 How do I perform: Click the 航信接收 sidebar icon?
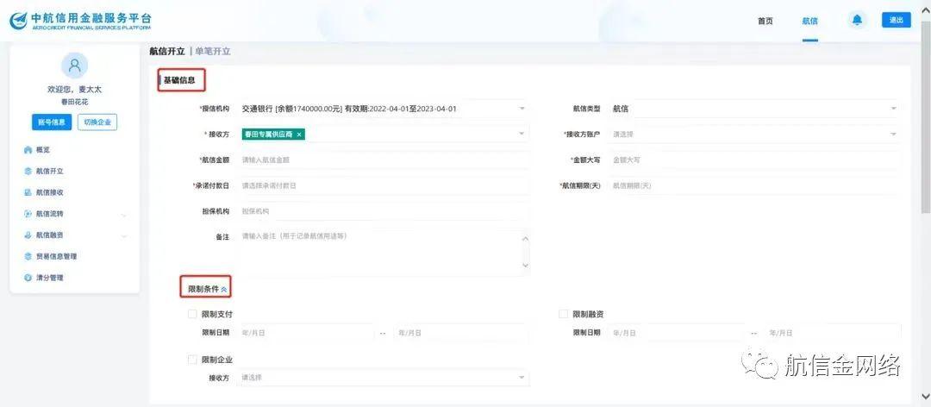28,192
